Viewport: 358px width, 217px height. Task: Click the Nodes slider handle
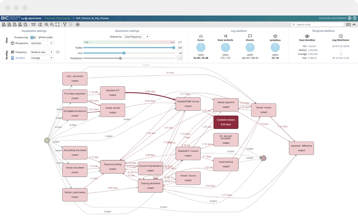[x=174, y=47]
